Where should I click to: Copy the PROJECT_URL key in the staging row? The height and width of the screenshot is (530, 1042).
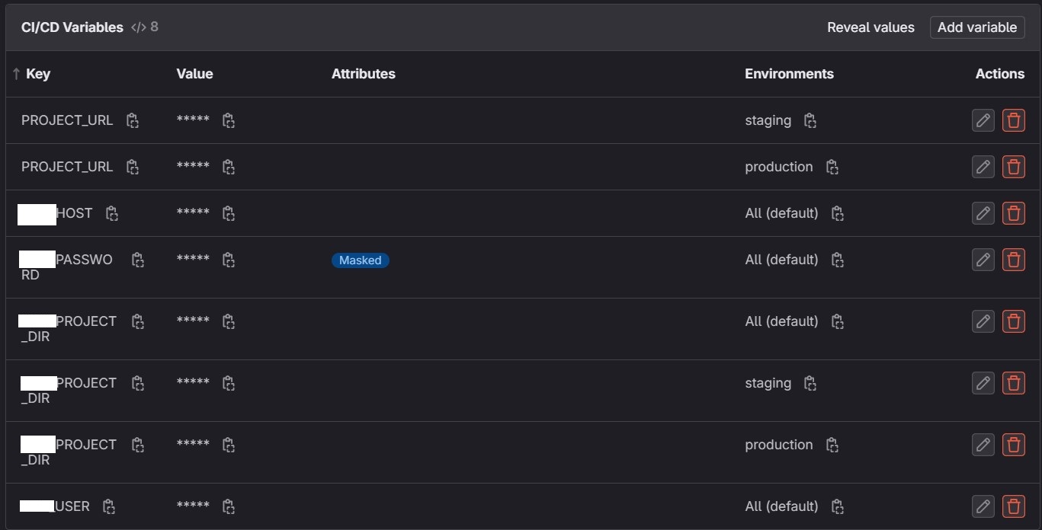(x=133, y=120)
